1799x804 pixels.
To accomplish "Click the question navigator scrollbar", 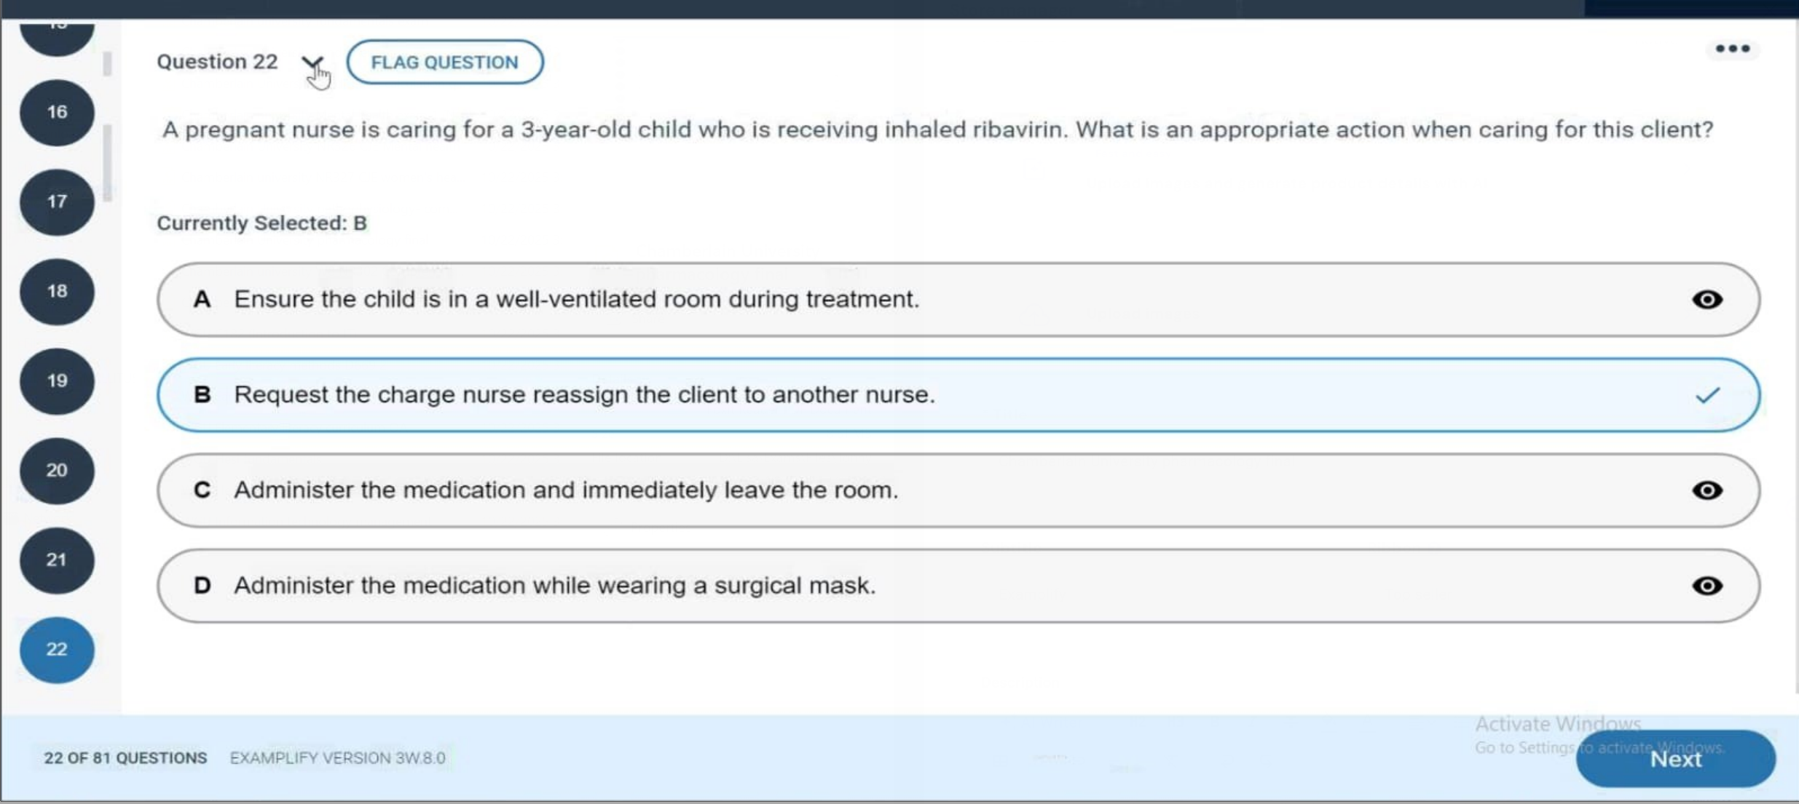I will [x=107, y=160].
